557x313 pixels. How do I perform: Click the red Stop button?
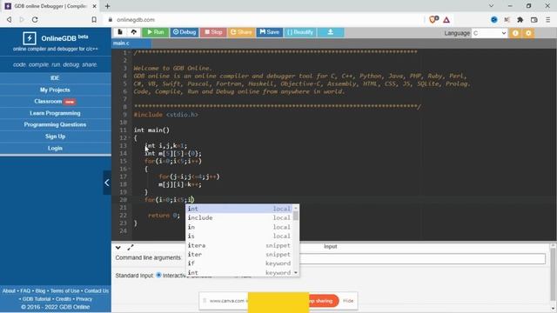click(x=213, y=32)
